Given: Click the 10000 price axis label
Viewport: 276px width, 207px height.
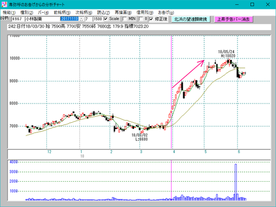Looking at the screenshot, I should 14,58.
